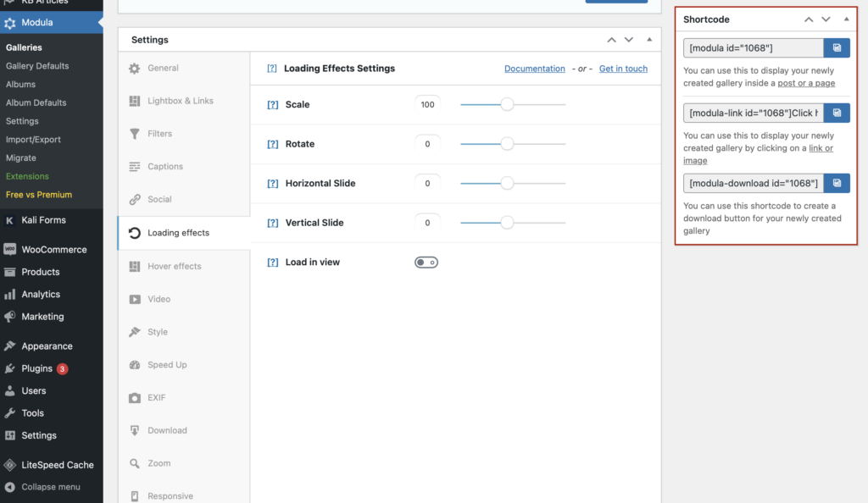Select the Captions settings tab
Screen dimensions: 868x503
coord(164,167)
